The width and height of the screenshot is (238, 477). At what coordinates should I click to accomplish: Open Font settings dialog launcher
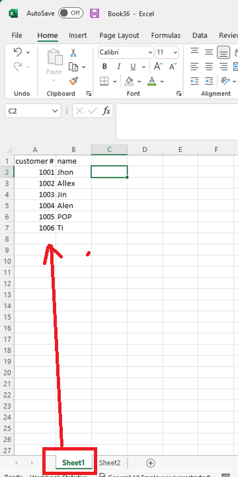(178, 93)
